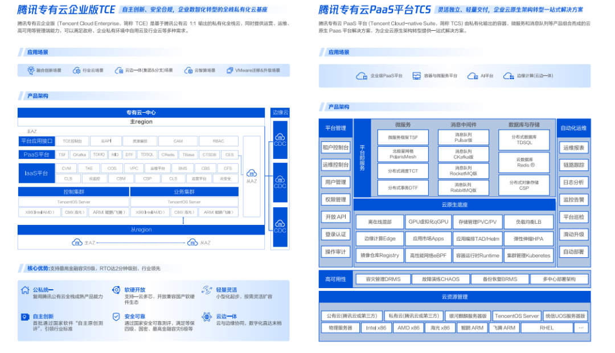Click the 融合创新场景 lightbulb icon
615x353 pixels.
click(31, 70)
